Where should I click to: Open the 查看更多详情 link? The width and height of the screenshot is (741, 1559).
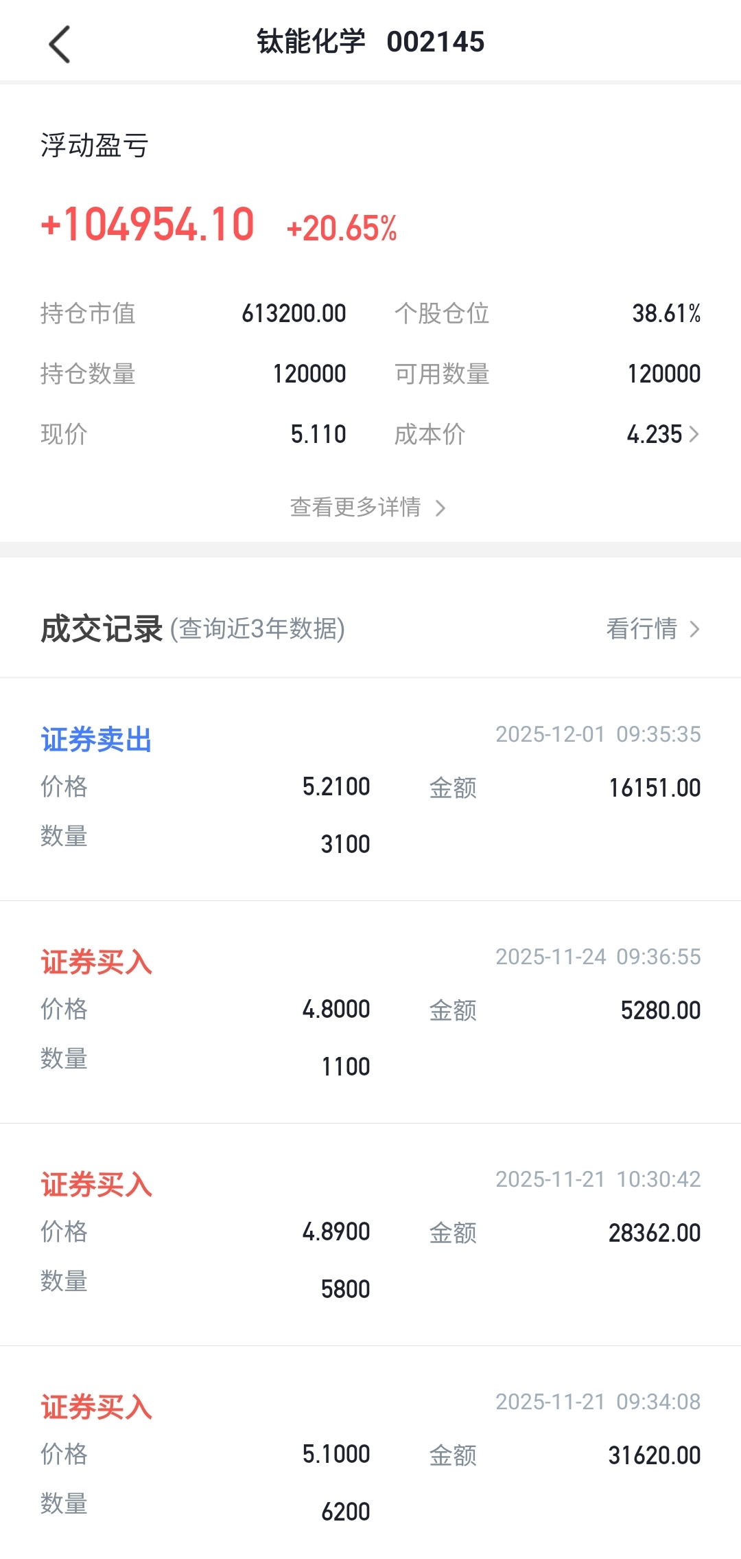point(355,508)
